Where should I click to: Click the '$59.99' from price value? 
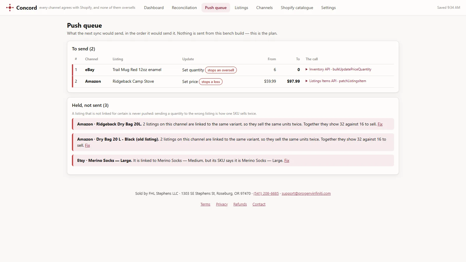point(270,82)
